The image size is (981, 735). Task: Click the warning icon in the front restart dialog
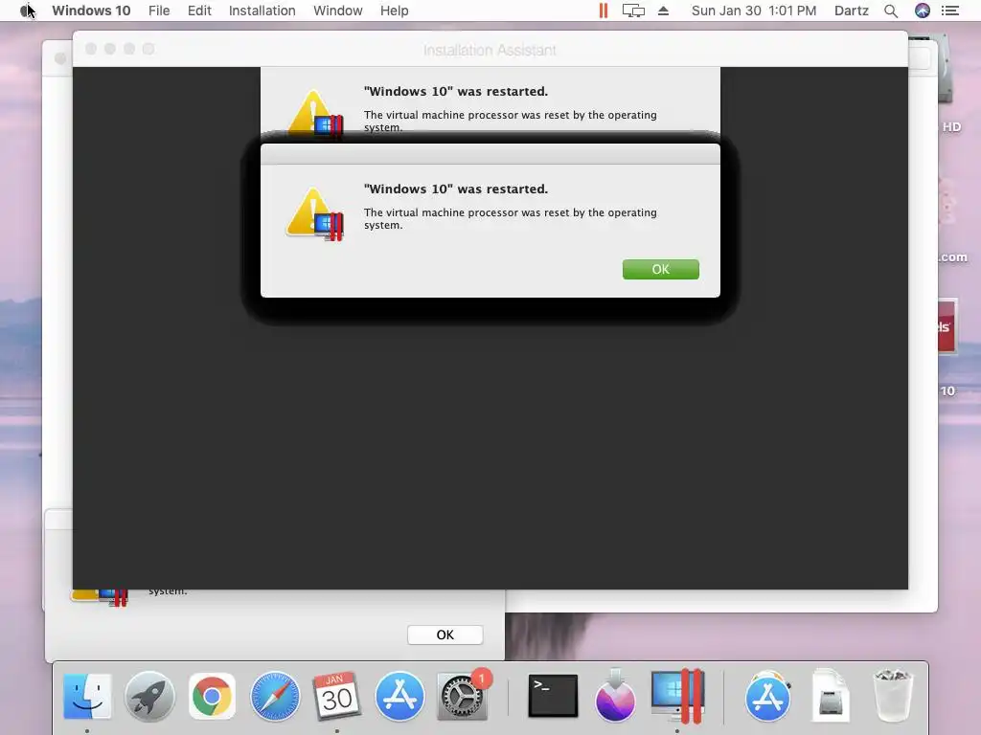(314, 213)
